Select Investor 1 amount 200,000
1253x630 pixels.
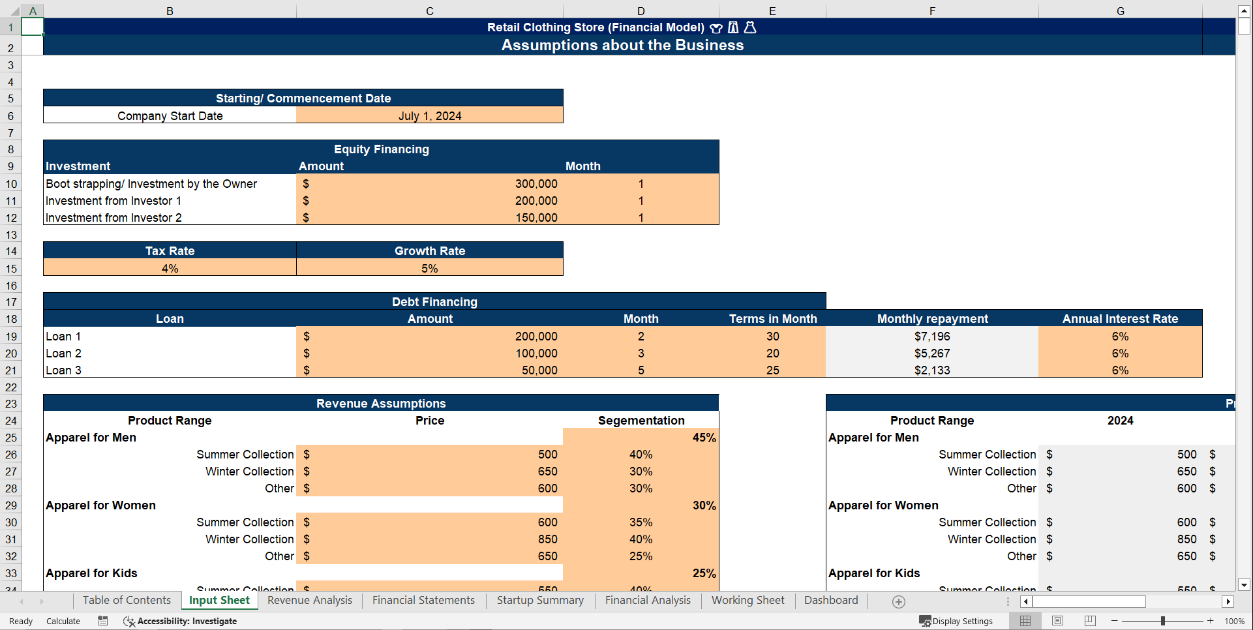pos(429,200)
